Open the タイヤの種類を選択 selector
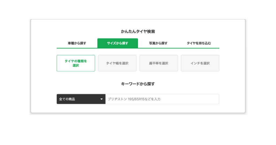Image resolution: width=276 pixels, height=145 pixels. click(x=76, y=63)
